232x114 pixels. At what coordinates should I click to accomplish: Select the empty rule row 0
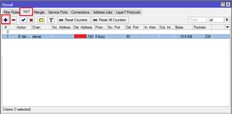point(107,32)
